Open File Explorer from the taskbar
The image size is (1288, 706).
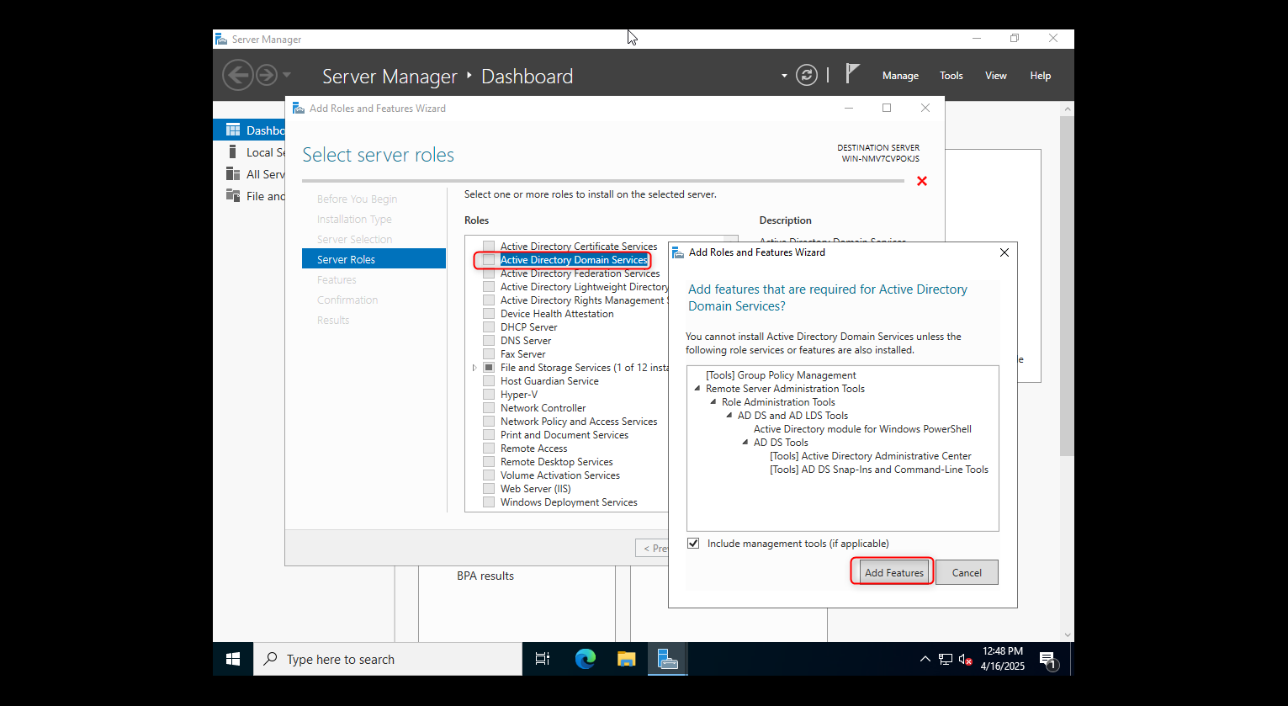[627, 659]
